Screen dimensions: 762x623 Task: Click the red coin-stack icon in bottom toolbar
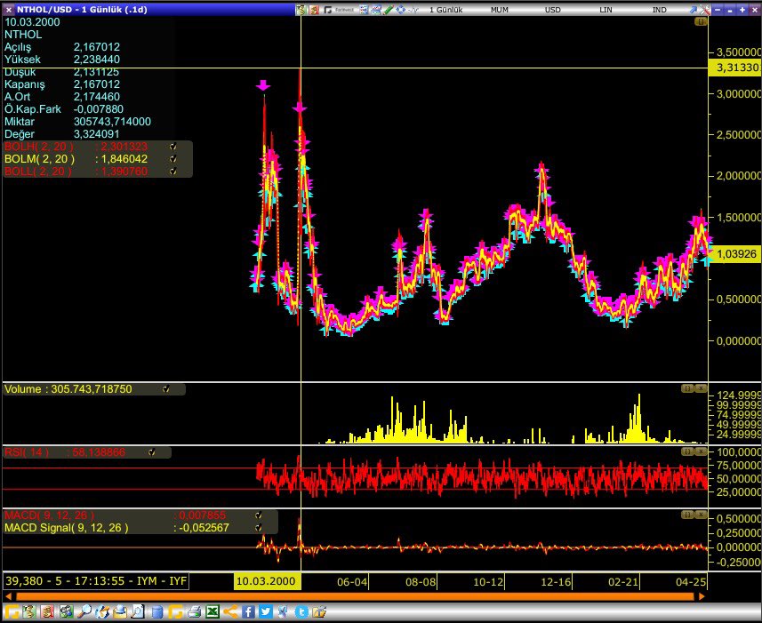coord(47,611)
